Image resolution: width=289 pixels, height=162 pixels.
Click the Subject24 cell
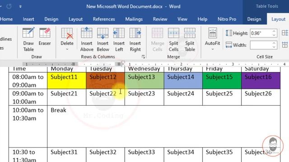(183, 97)
